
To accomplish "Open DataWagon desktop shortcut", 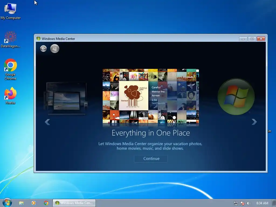I will (x=11, y=39).
